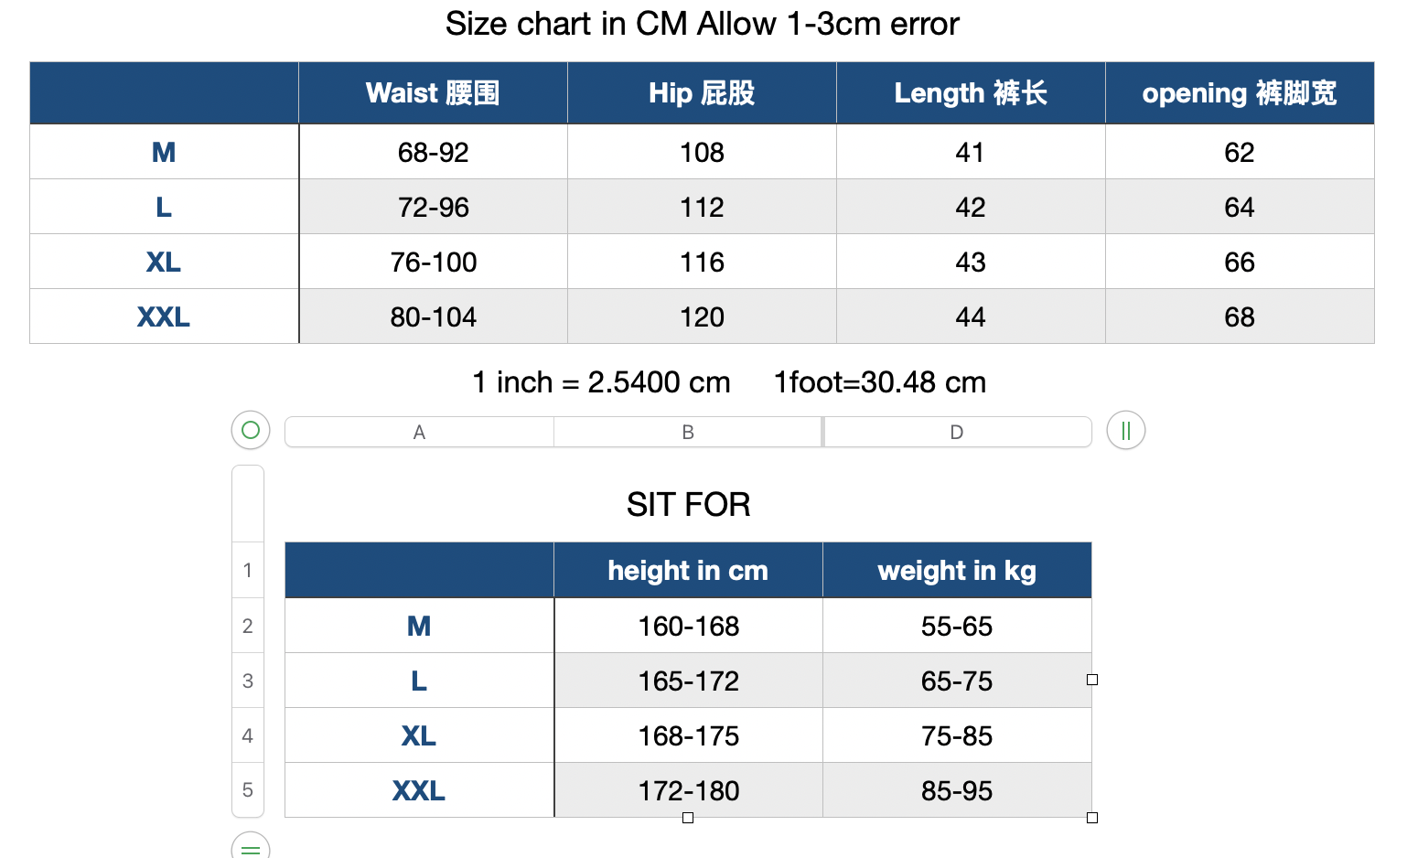Viewport: 1407px width, 858px height.
Task: Select column A header
Action: coord(419,432)
